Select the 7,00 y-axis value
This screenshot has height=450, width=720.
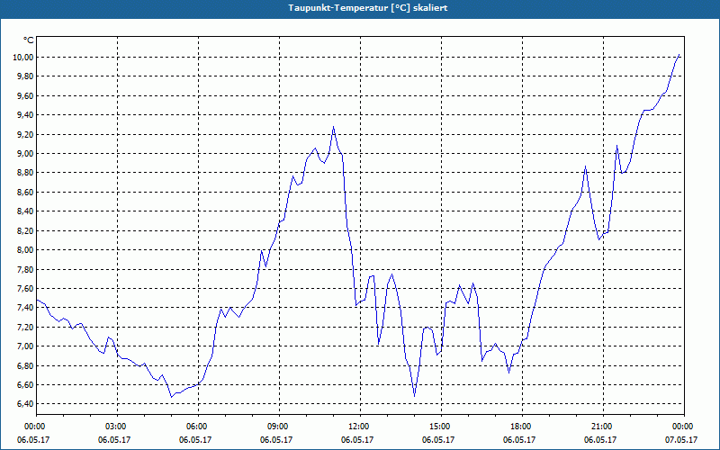click(25, 346)
